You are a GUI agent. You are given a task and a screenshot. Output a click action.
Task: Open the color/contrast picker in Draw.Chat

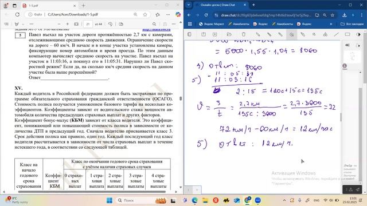(358, 34)
